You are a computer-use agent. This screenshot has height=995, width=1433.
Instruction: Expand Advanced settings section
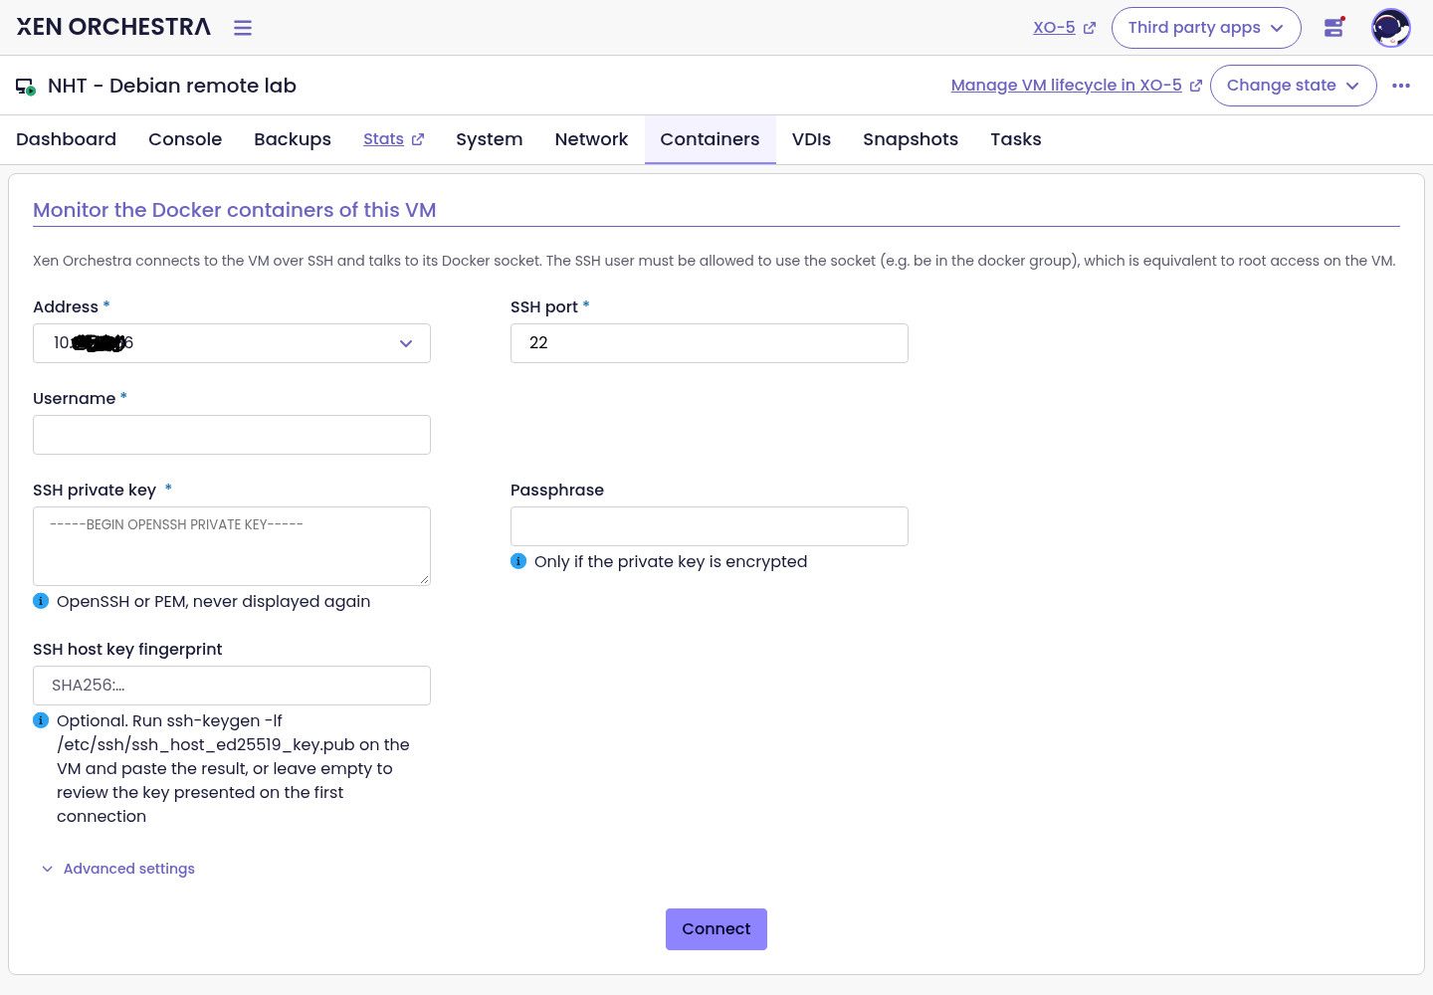coord(118,869)
